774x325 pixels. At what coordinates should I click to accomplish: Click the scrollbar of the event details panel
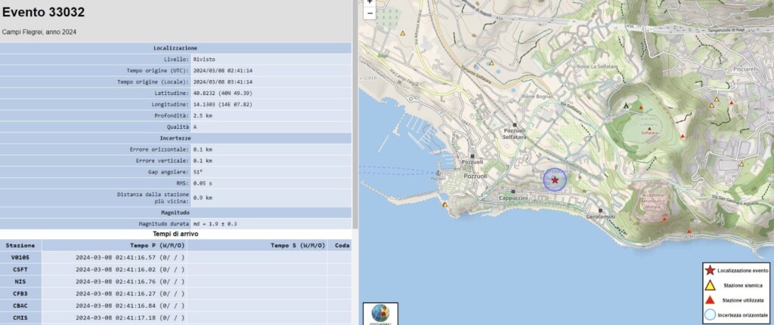pos(355,113)
